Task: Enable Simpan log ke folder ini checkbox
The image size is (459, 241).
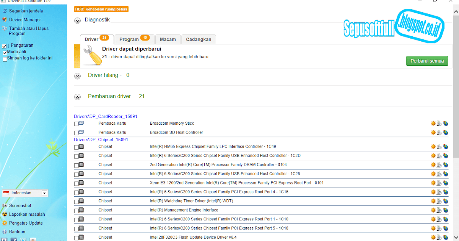Action: pyautogui.click(x=5, y=59)
